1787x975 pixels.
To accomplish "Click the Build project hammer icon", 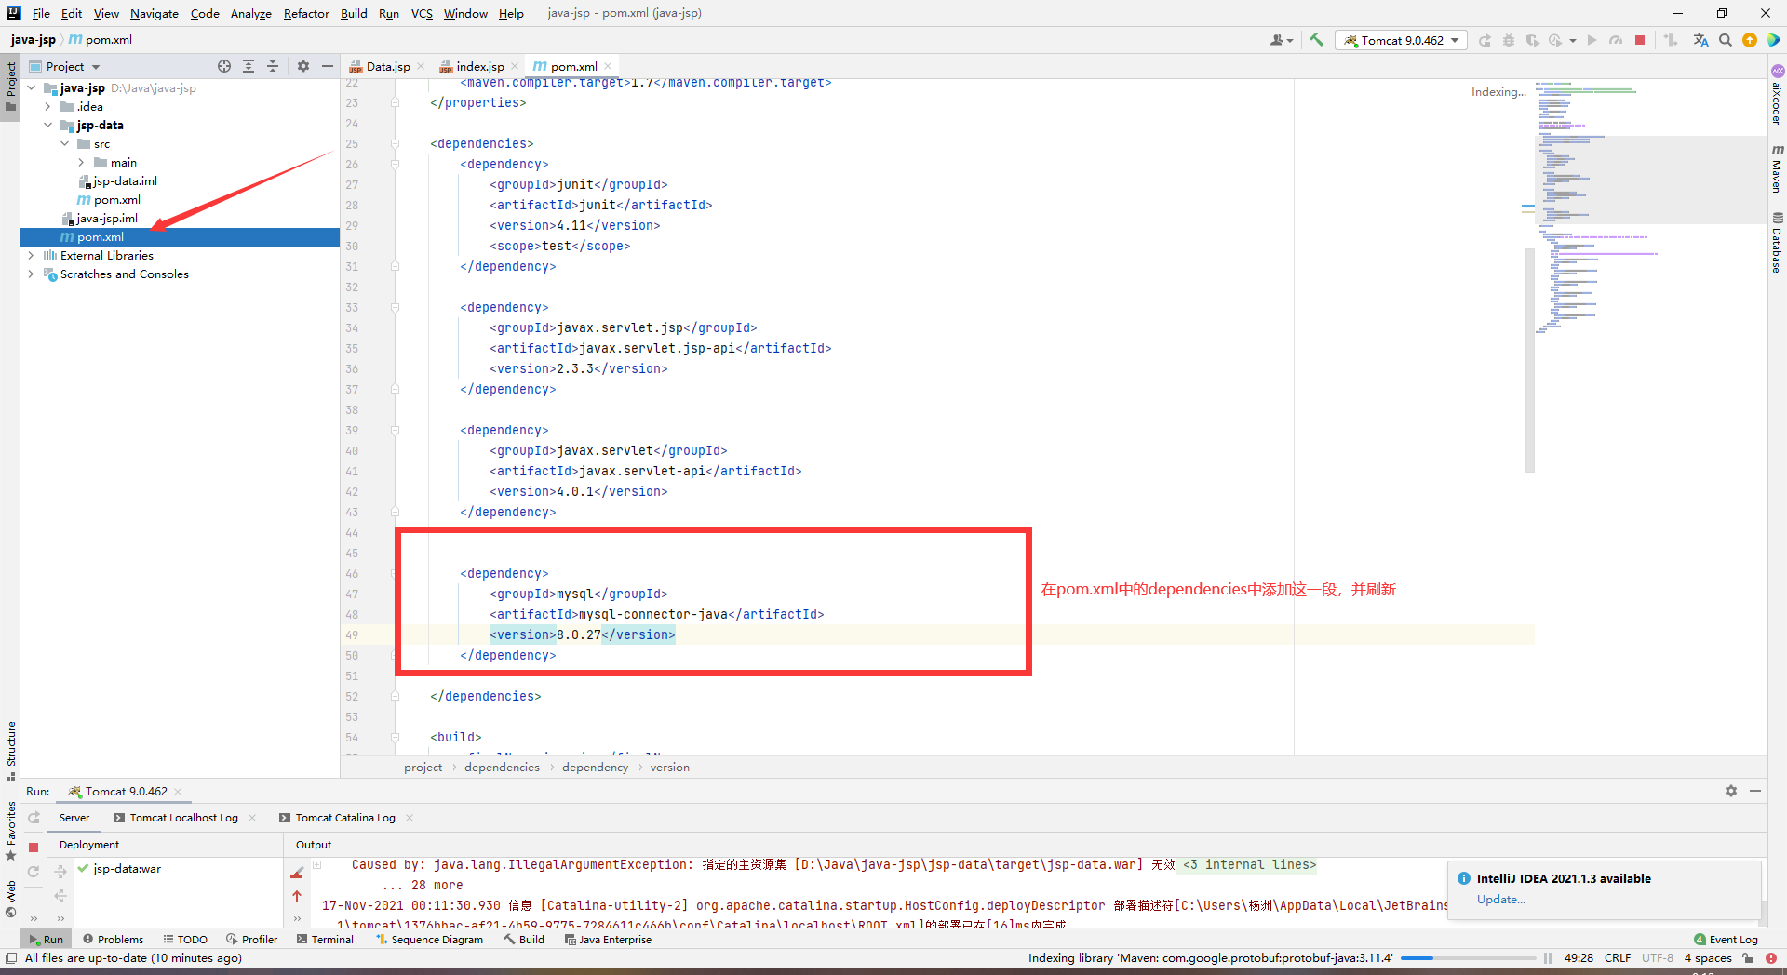I will point(1316,40).
